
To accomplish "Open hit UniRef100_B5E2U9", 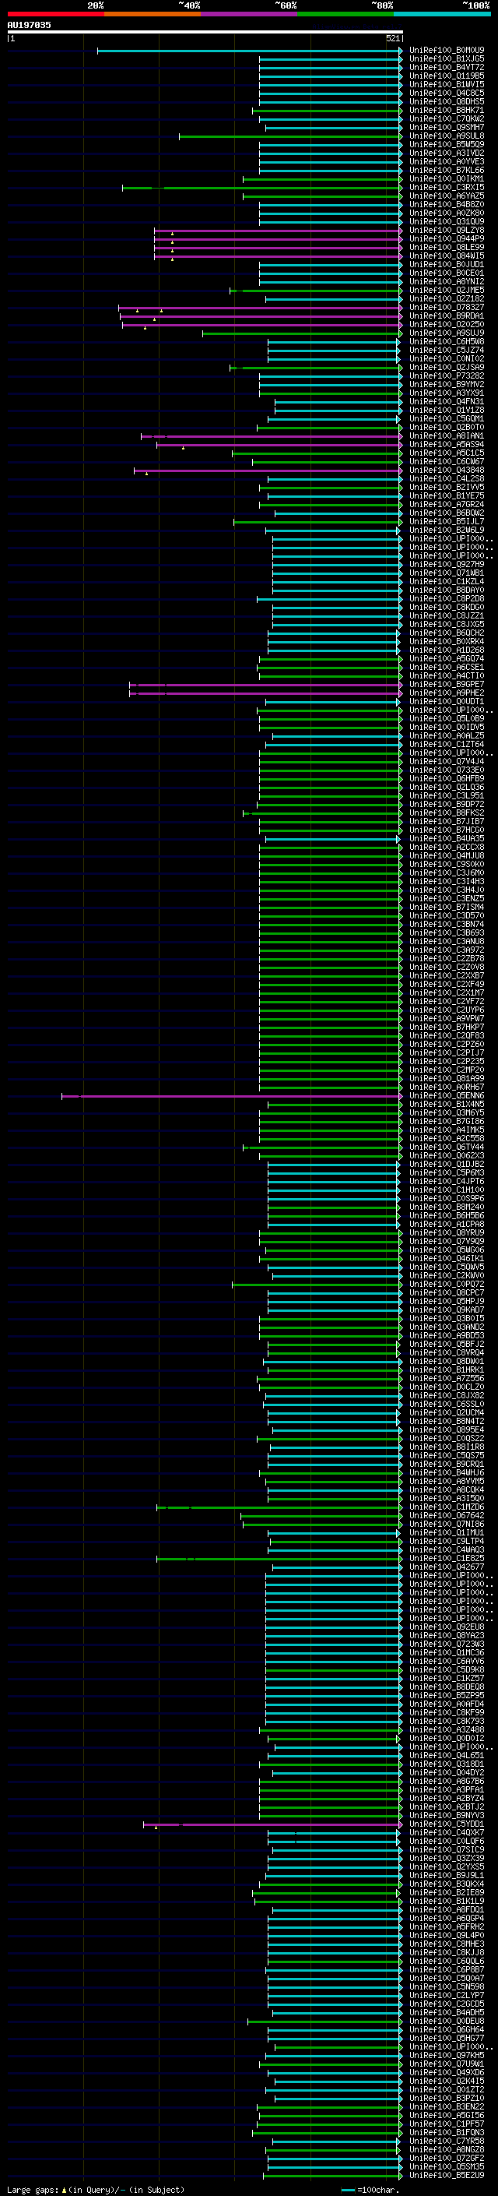I will (x=447, y=2176).
